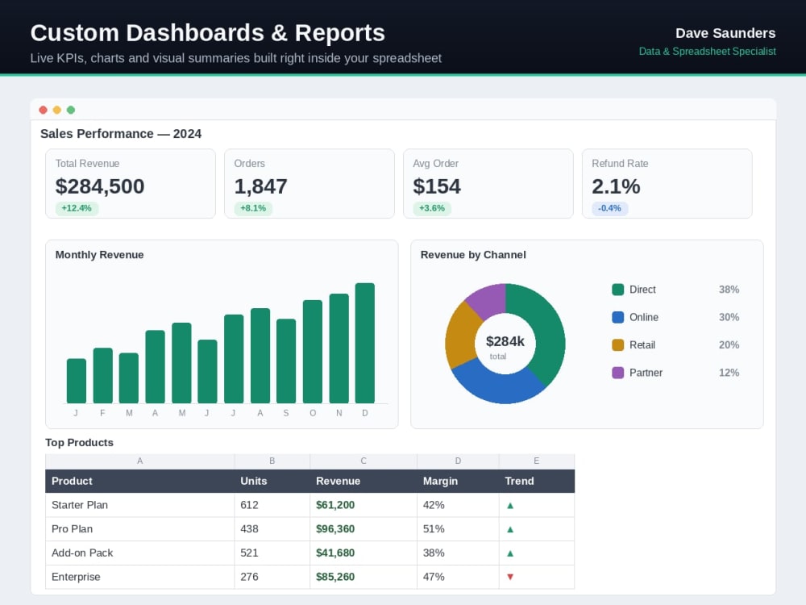The width and height of the screenshot is (806, 605).
Task: Click the Avg Order $154 value
Action: [437, 186]
